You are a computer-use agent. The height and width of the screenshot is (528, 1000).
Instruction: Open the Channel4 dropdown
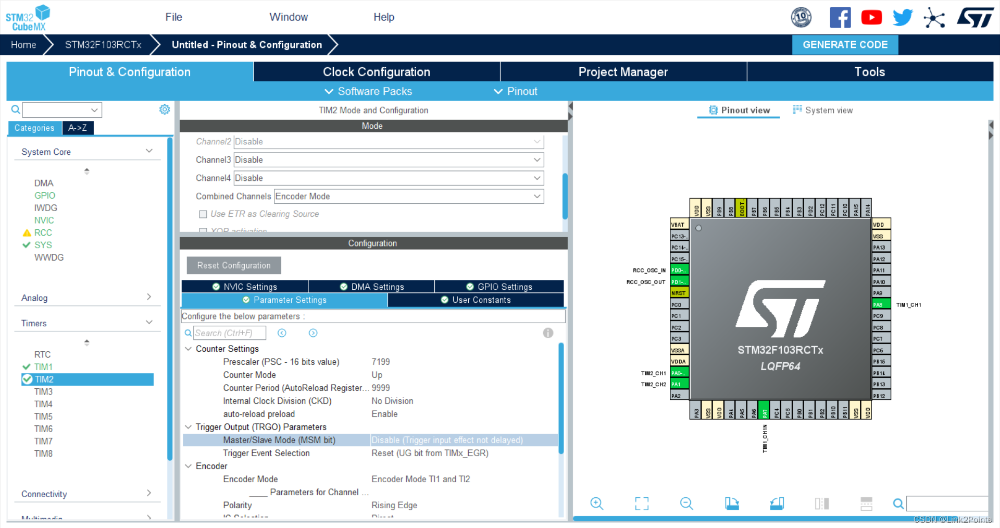[389, 178]
